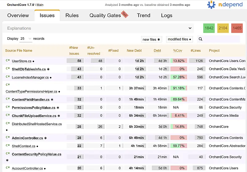The height and width of the screenshot is (172, 247).
Task: Open the Rules tab
Action: click(72, 15)
